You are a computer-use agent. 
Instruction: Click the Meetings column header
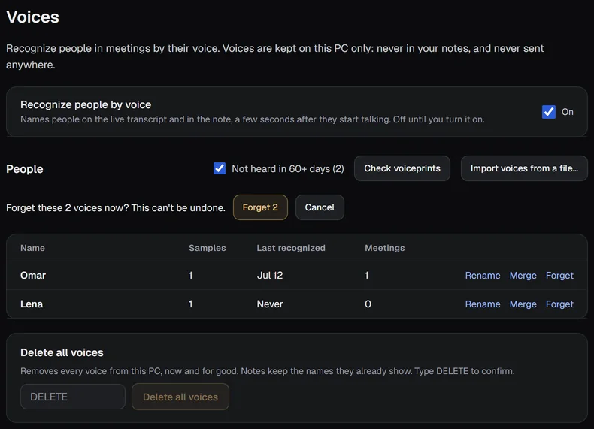pos(384,248)
